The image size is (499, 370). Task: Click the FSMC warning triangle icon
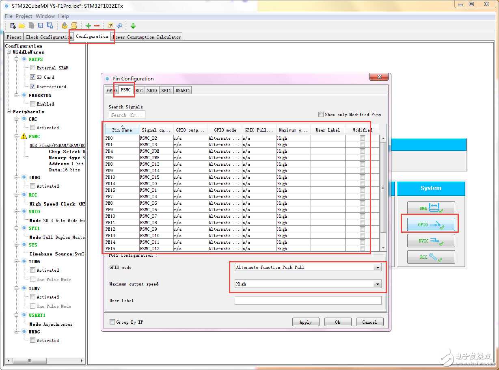click(x=24, y=136)
